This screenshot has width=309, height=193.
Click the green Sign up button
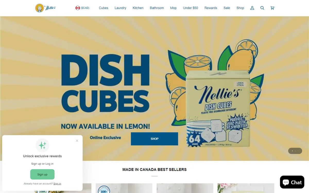[x=42, y=174]
